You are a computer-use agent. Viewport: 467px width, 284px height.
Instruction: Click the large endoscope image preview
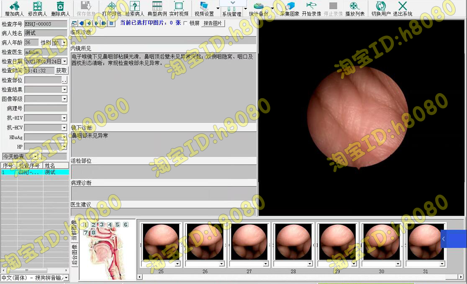(x=361, y=118)
